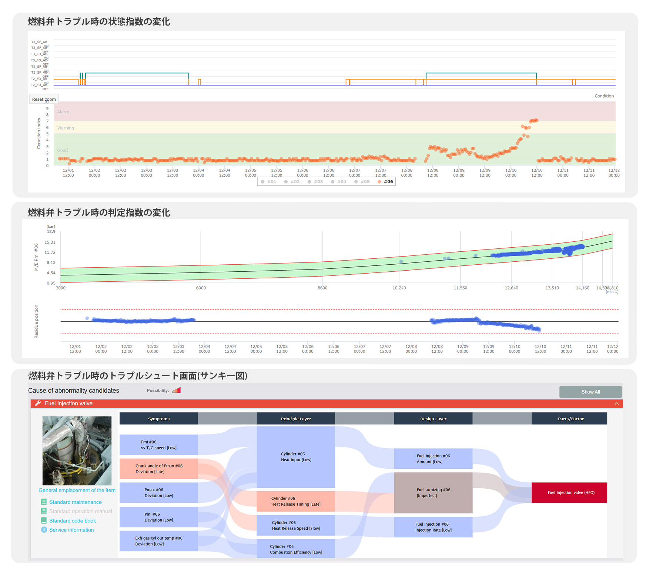Toggle cylinder #03 series in chart legend
Image resolution: width=646 pixels, height=576 pixels.
point(315,182)
